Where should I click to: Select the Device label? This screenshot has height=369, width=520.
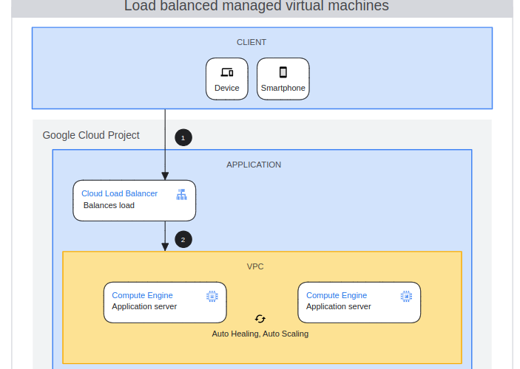coord(227,88)
